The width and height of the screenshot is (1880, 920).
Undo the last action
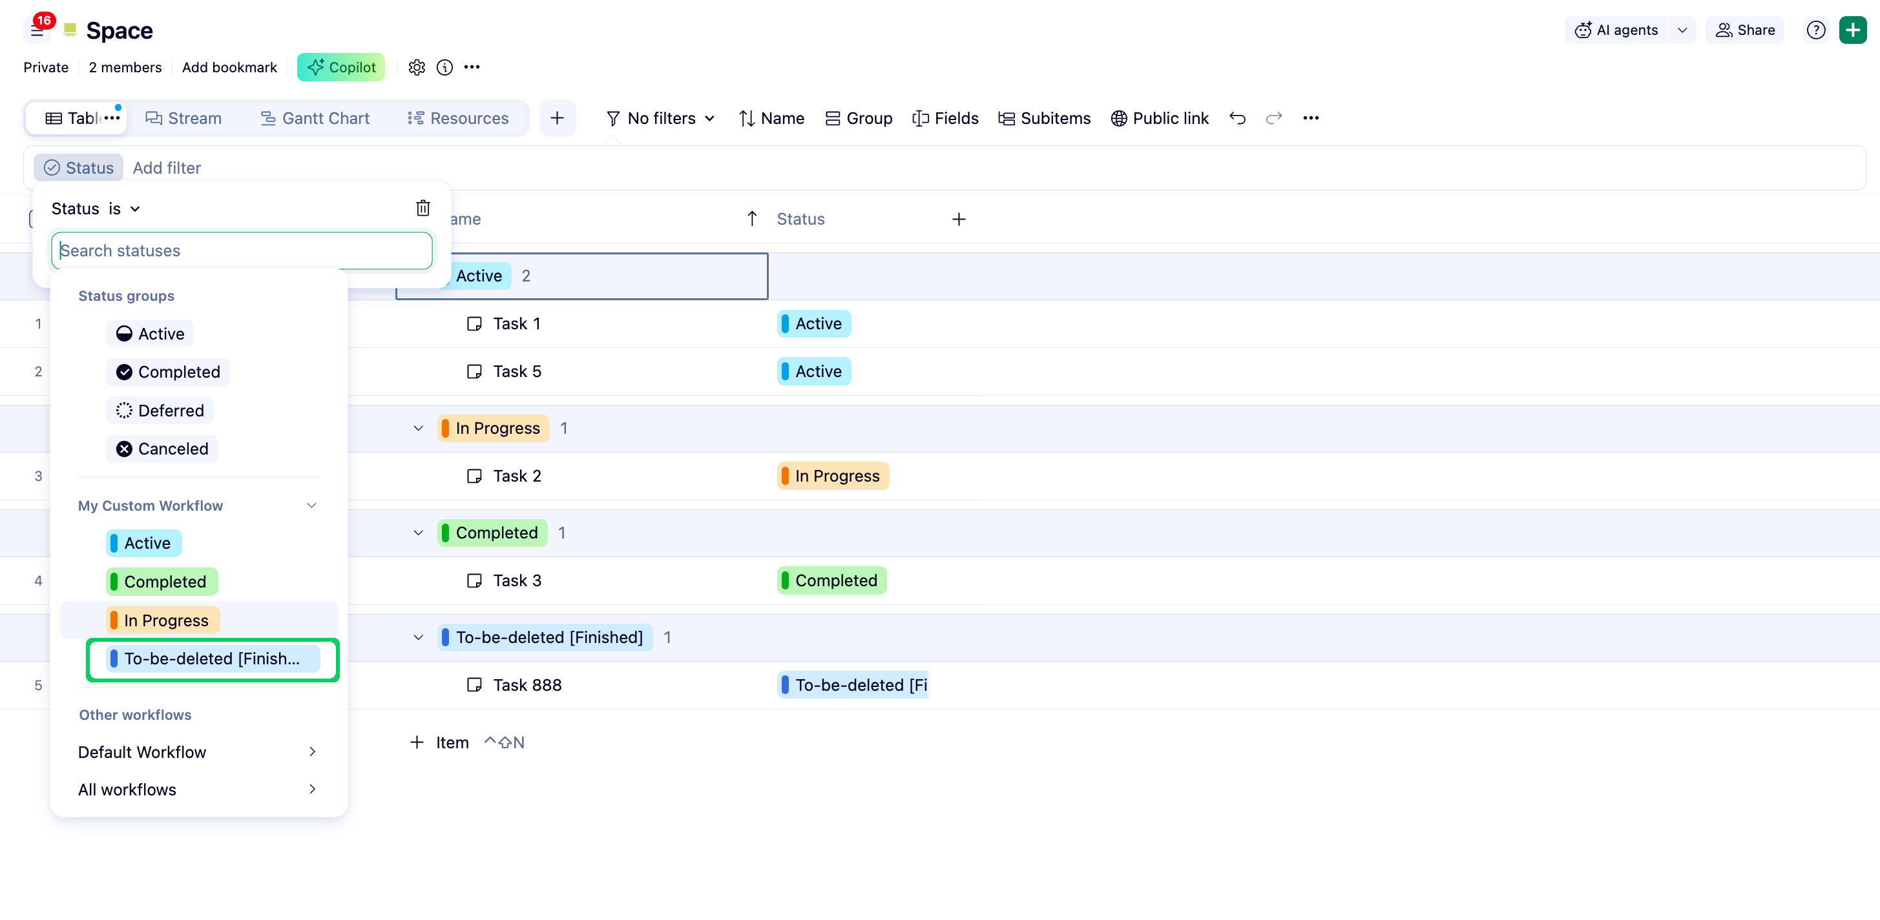(x=1237, y=118)
